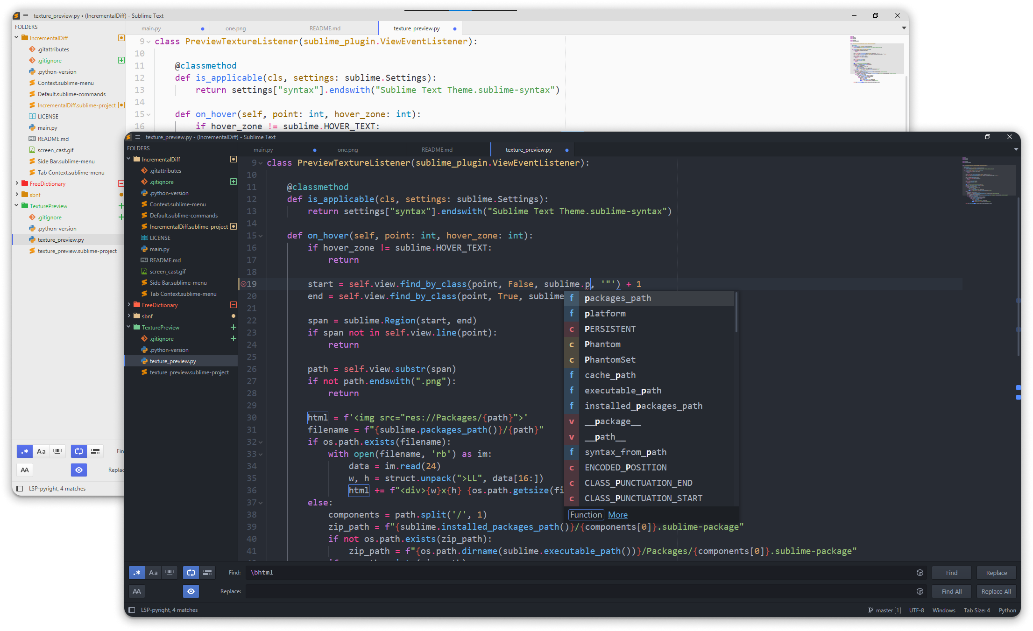Click the minimap viewport in dark window
1033x631 pixels.
pyautogui.click(x=989, y=180)
